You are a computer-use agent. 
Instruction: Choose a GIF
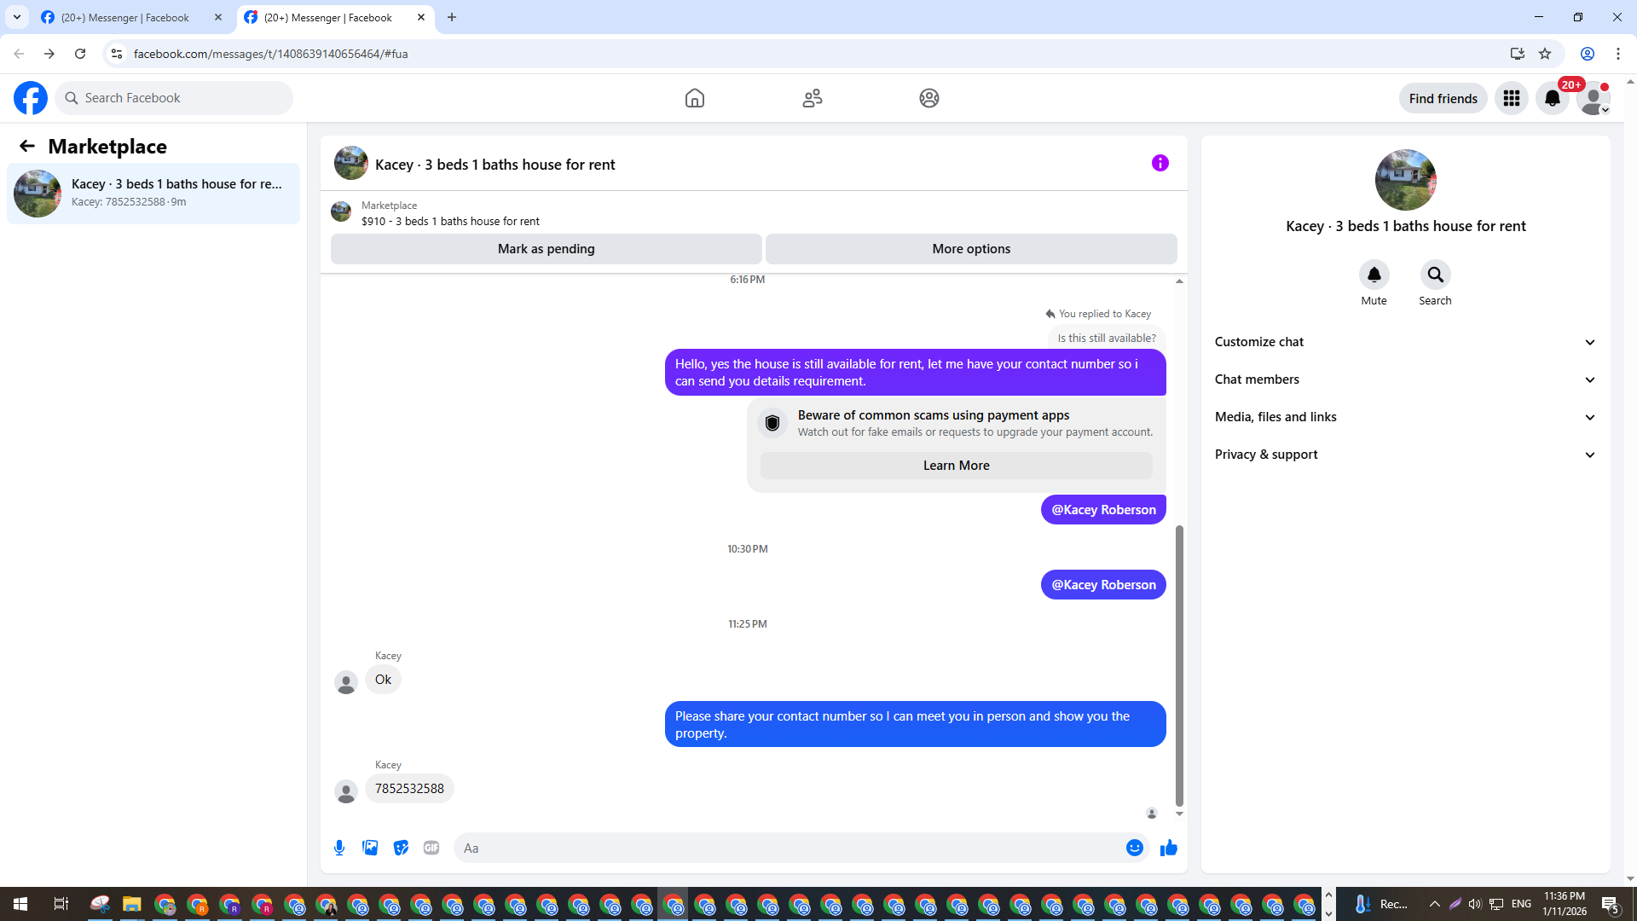(x=431, y=848)
